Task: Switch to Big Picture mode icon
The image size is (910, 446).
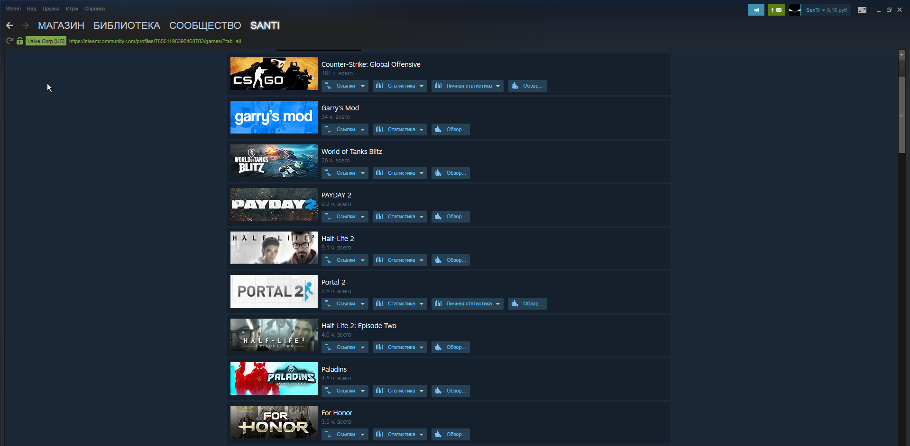Action: point(862,10)
